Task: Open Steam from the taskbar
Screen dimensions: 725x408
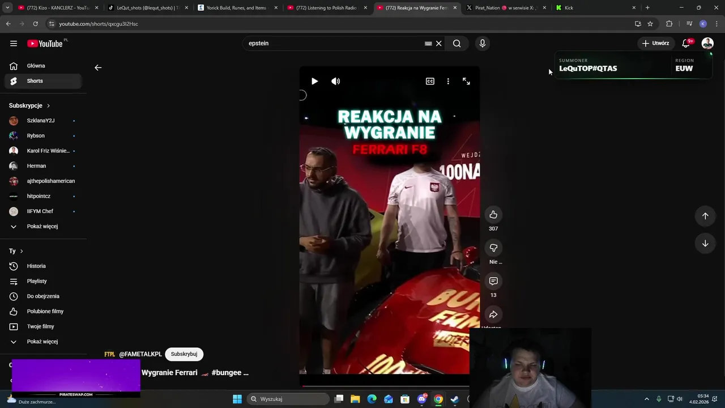Action: [x=455, y=399]
